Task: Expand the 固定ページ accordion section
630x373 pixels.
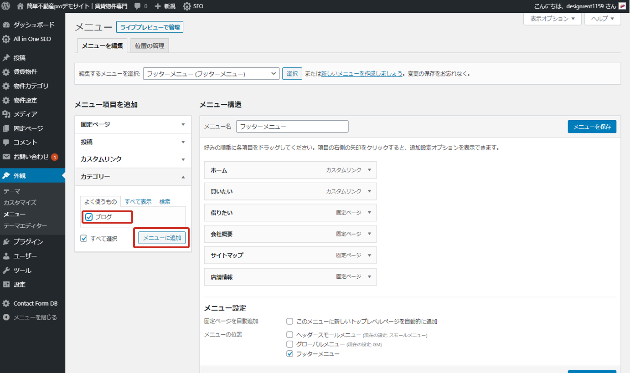Action: (x=133, y=124)
